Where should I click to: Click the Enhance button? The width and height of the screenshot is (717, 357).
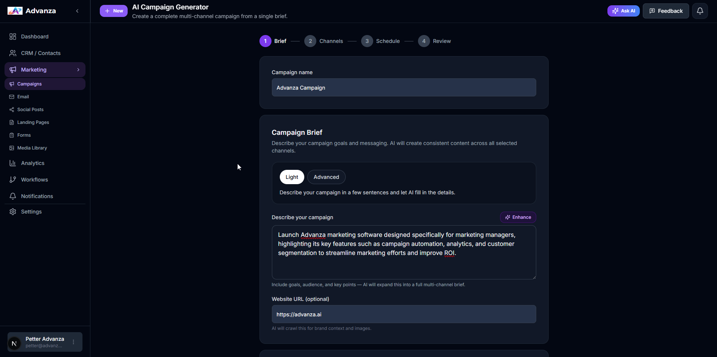click(518, 217)
